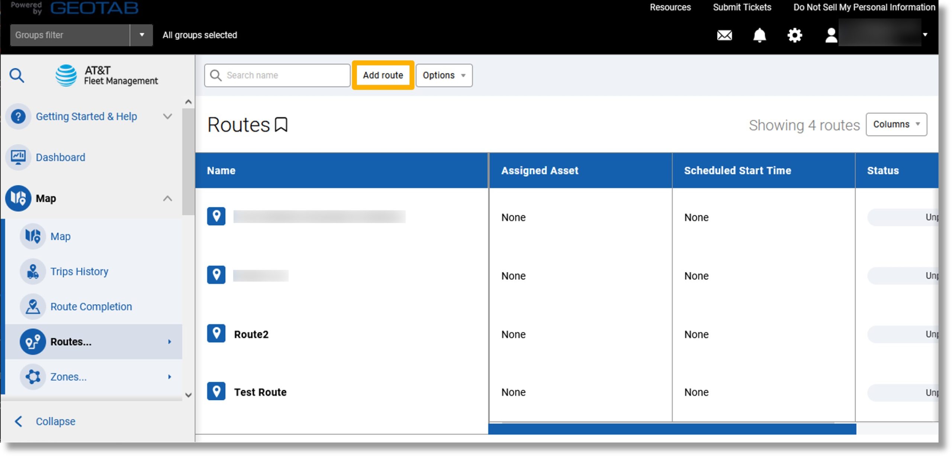Click the Trips History icon
This screenshot has width=952, height=456.
pyautogui.click(x=33, y=271)
